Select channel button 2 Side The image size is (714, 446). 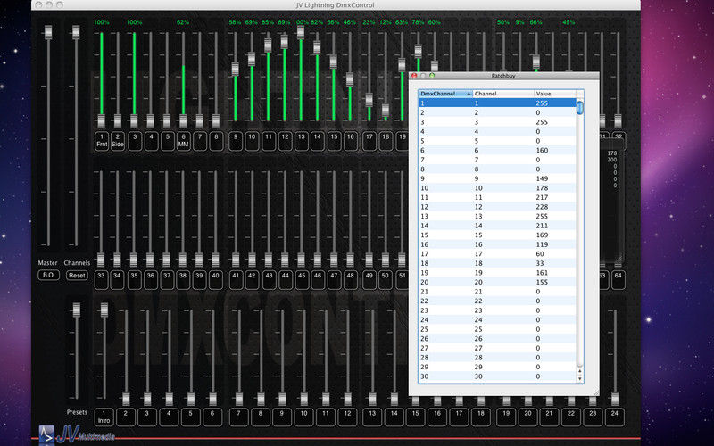(x=118, y=141)
